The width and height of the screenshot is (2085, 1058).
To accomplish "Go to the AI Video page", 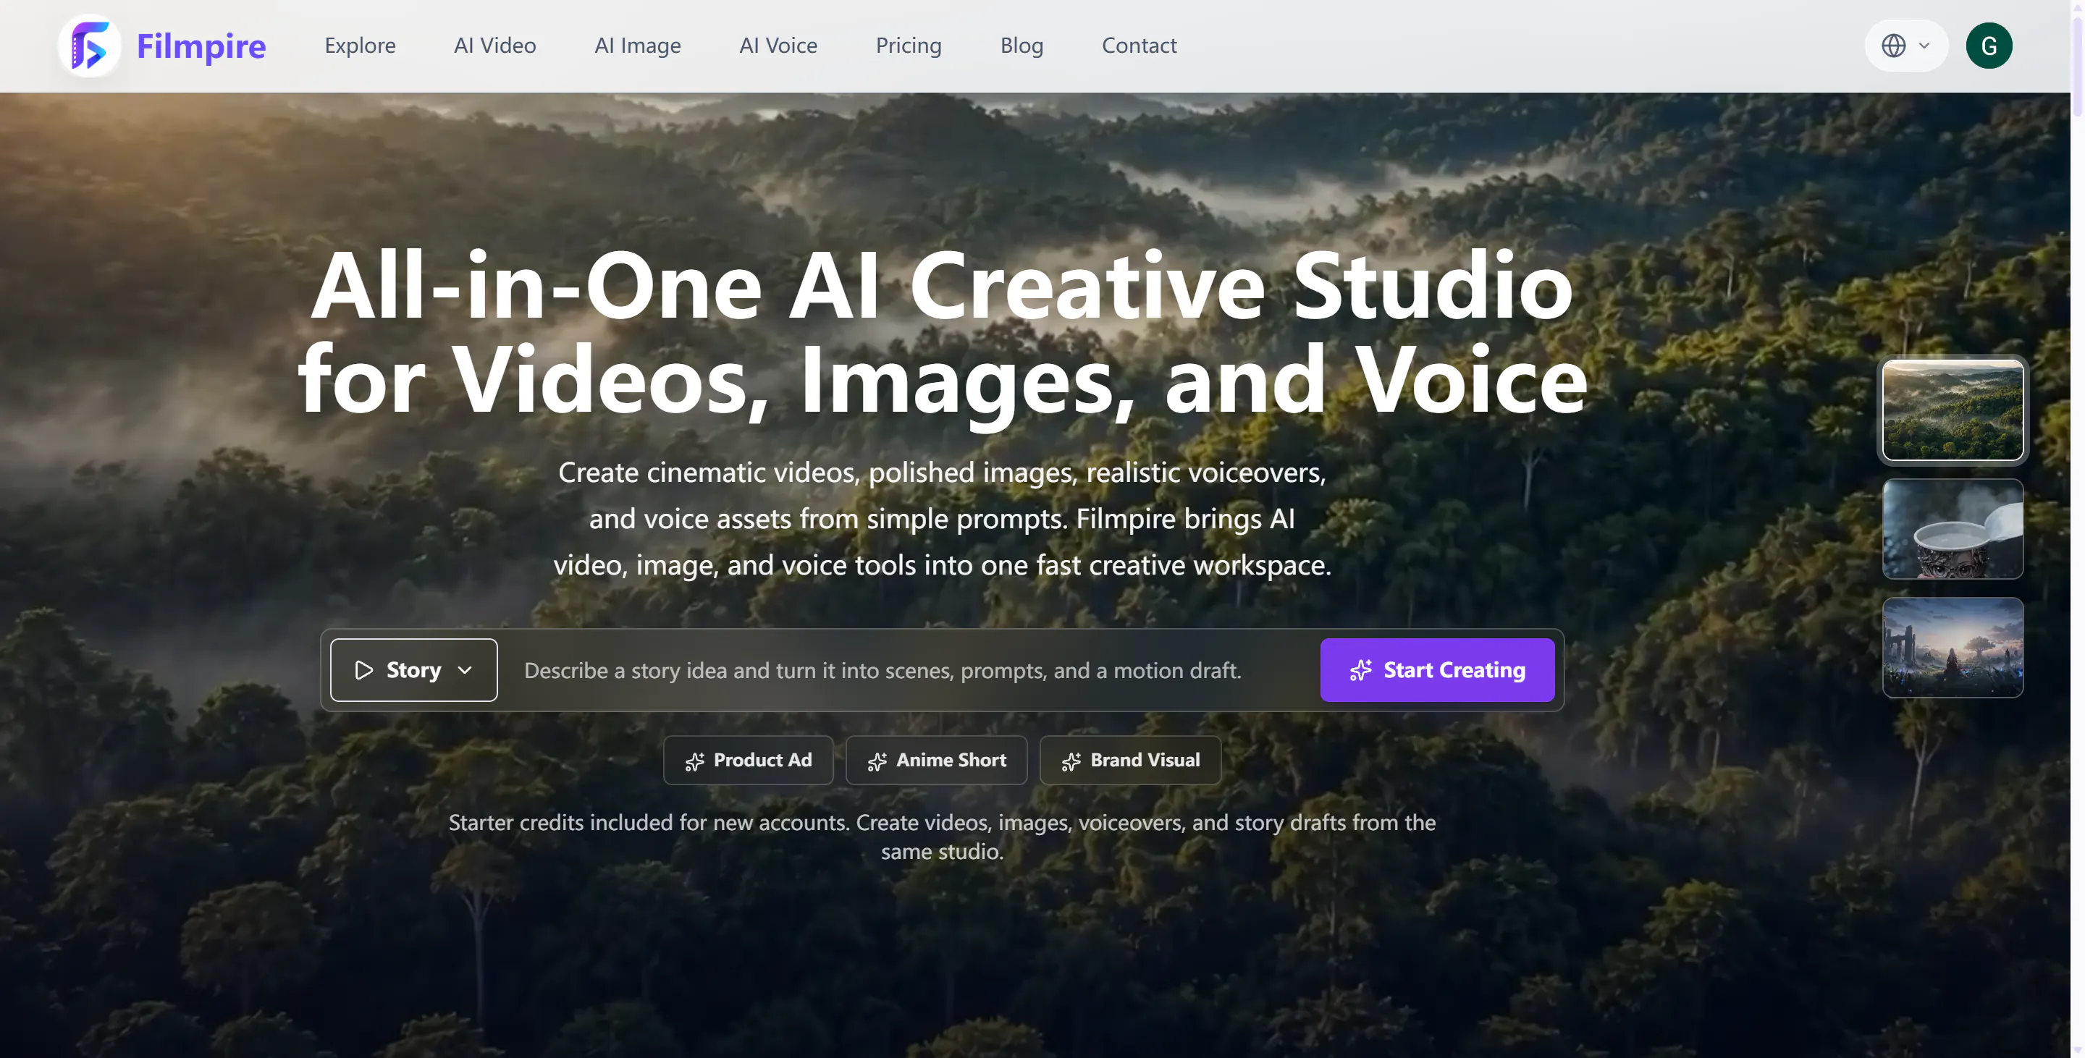I will coord(494,46).
